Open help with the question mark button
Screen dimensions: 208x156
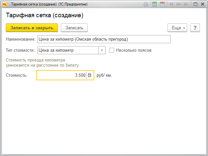[x=195, y=28]
